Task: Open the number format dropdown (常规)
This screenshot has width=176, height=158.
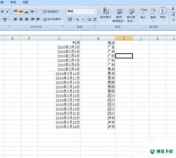Action: coord(82,12)
